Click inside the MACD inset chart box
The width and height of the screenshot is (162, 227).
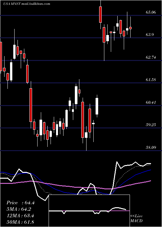click(x=89, y=211)
